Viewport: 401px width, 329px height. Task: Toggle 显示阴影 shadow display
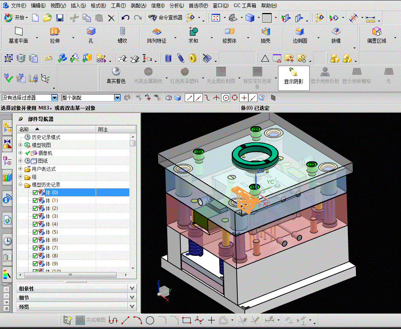[x=293, y=75]
